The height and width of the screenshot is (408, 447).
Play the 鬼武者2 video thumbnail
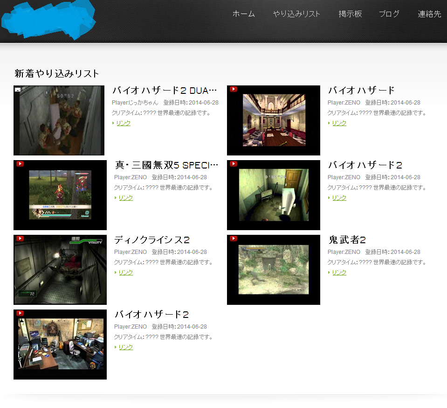tap(274, 269)
